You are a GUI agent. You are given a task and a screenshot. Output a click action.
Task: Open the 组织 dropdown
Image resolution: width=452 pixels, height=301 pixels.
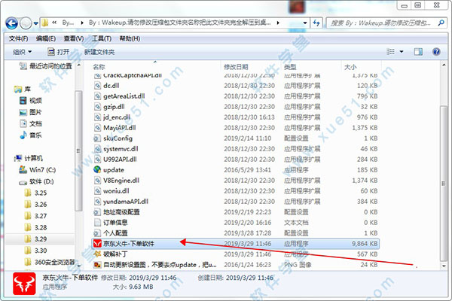[x=22, y=52]
